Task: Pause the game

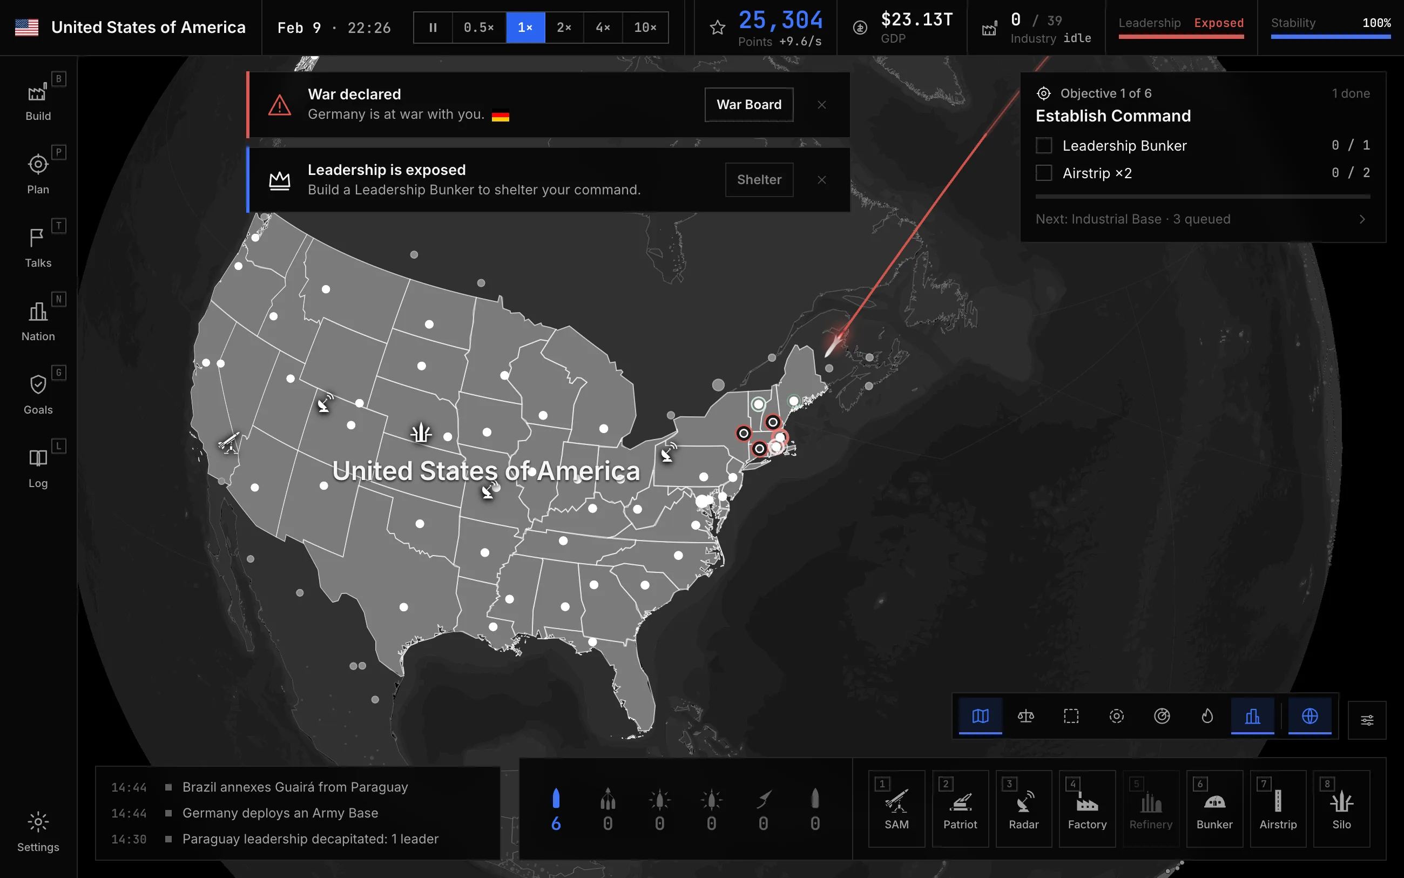Action: tap(433, 28)
